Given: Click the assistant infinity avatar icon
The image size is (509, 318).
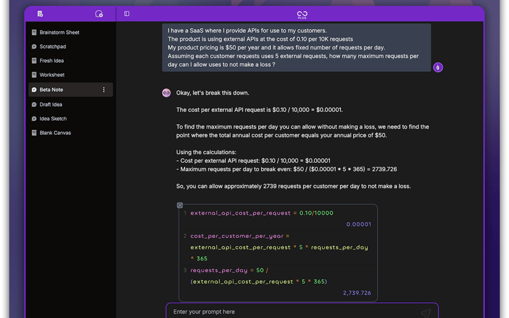Looking at the screenshot, I should [166, 93].
